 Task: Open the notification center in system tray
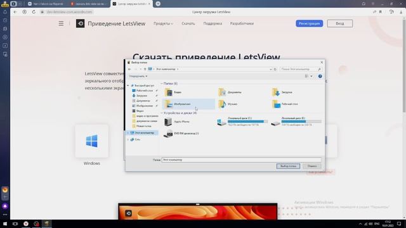tap(399, 224)
